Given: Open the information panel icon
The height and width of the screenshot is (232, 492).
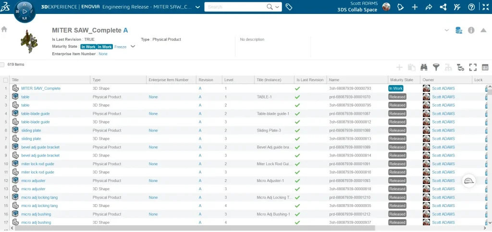Looking at the screenshot, I should (471, 30).
